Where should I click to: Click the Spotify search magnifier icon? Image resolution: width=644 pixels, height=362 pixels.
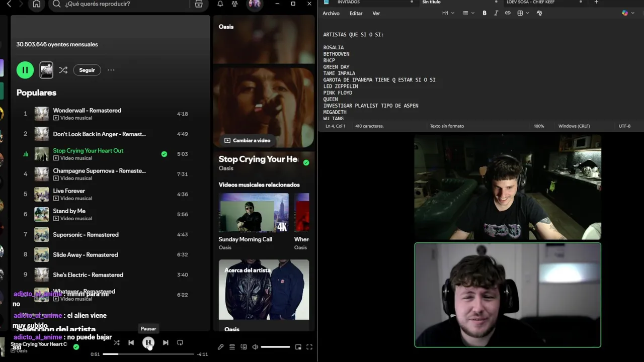56,4
